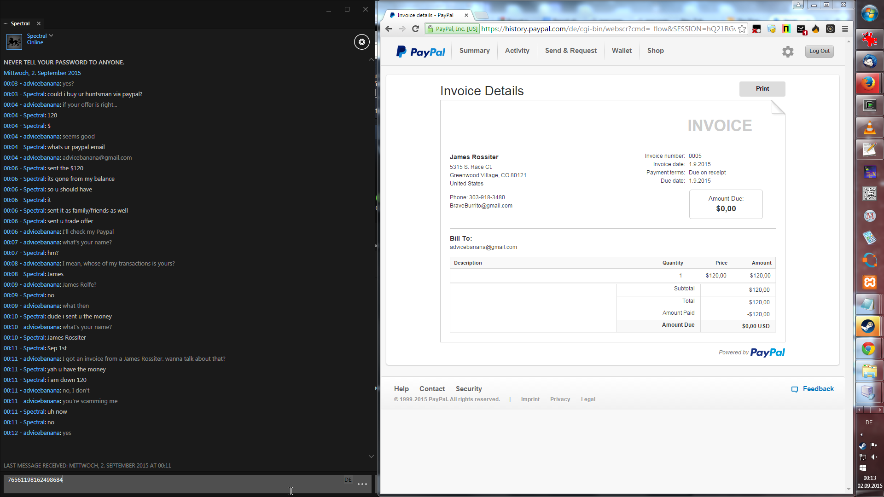Viewport: 884px width, 497px height.
Task: Go to the Wallet menu item
Action: (621, 51)
